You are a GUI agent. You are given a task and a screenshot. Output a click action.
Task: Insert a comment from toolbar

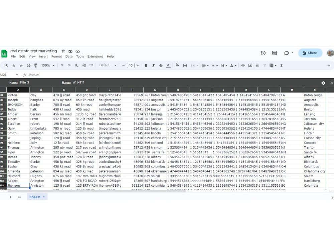tap(250, 65)
